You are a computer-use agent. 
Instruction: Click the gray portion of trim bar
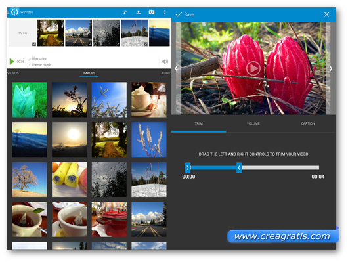click(x=280, y=168)
